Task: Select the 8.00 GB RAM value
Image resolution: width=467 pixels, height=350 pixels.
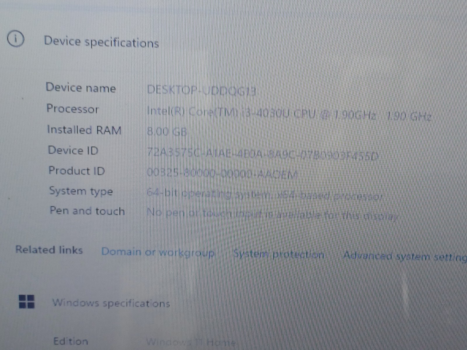Action: pyautogui.click(x=167, y=132)
